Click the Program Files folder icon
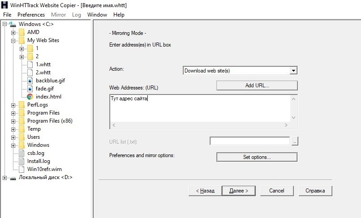Screen dimensions: 361x218 21,113
